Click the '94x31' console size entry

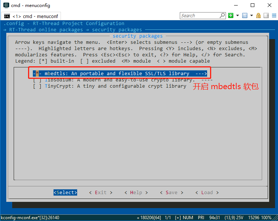coord(214,218)
